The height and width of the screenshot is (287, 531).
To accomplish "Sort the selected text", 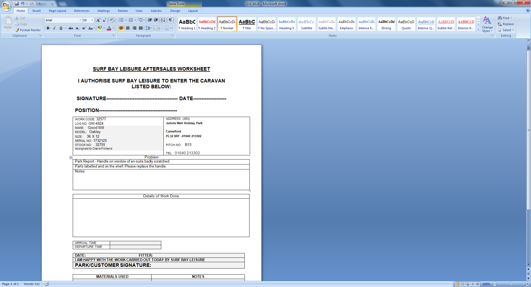I will (x=163, y=20).
